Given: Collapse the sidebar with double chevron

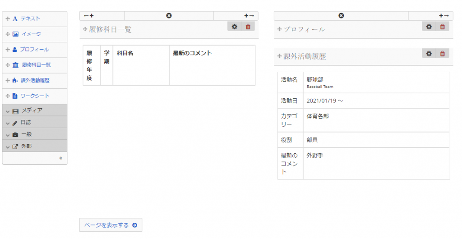Looking at the screenshot, I should (60, 158).
